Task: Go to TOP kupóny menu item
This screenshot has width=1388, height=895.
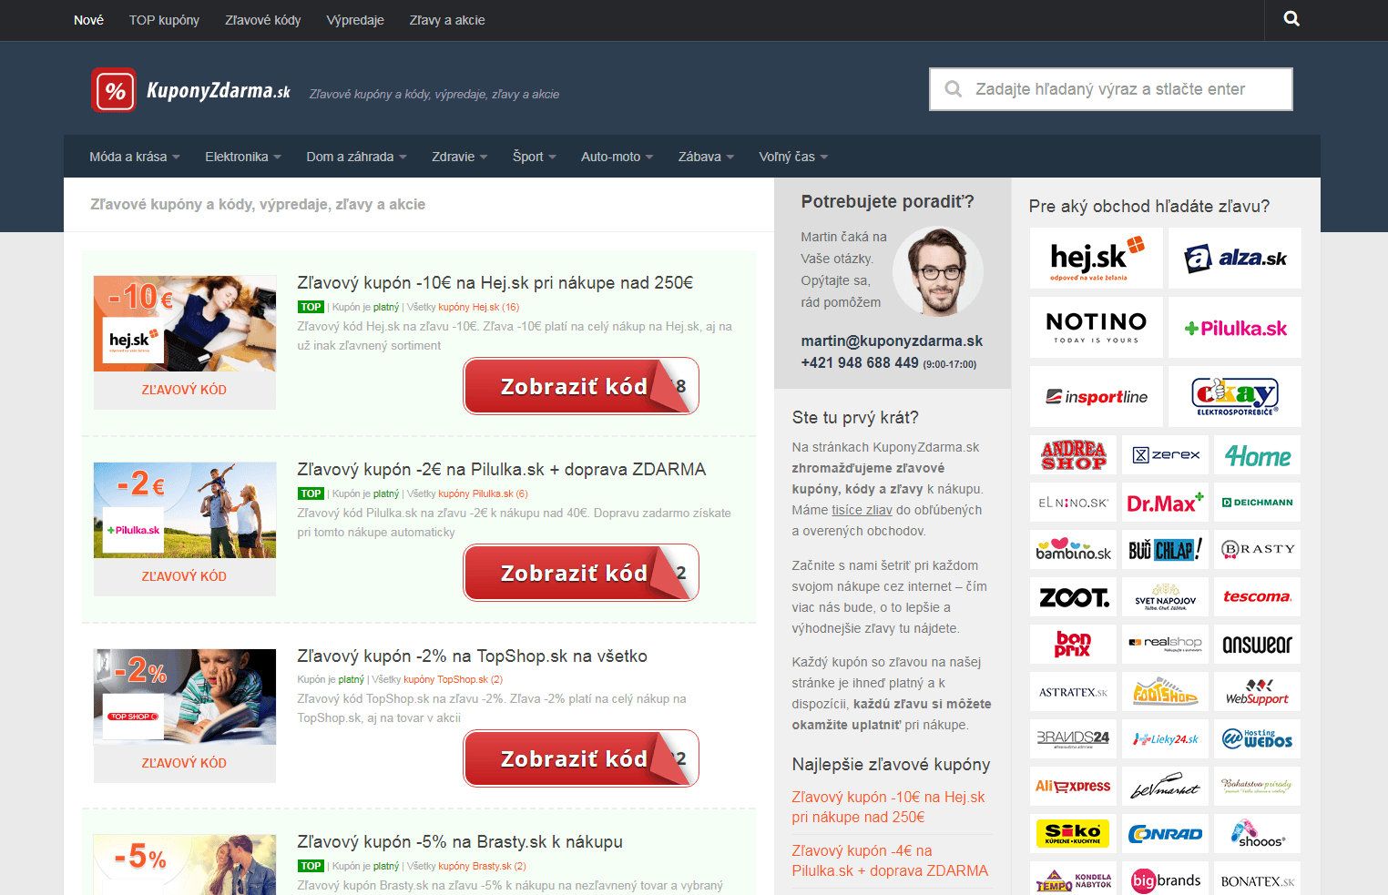Action: pos(164,20)
